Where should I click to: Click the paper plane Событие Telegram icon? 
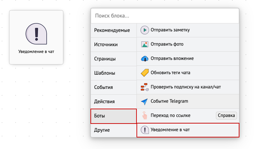coord(144,101)
